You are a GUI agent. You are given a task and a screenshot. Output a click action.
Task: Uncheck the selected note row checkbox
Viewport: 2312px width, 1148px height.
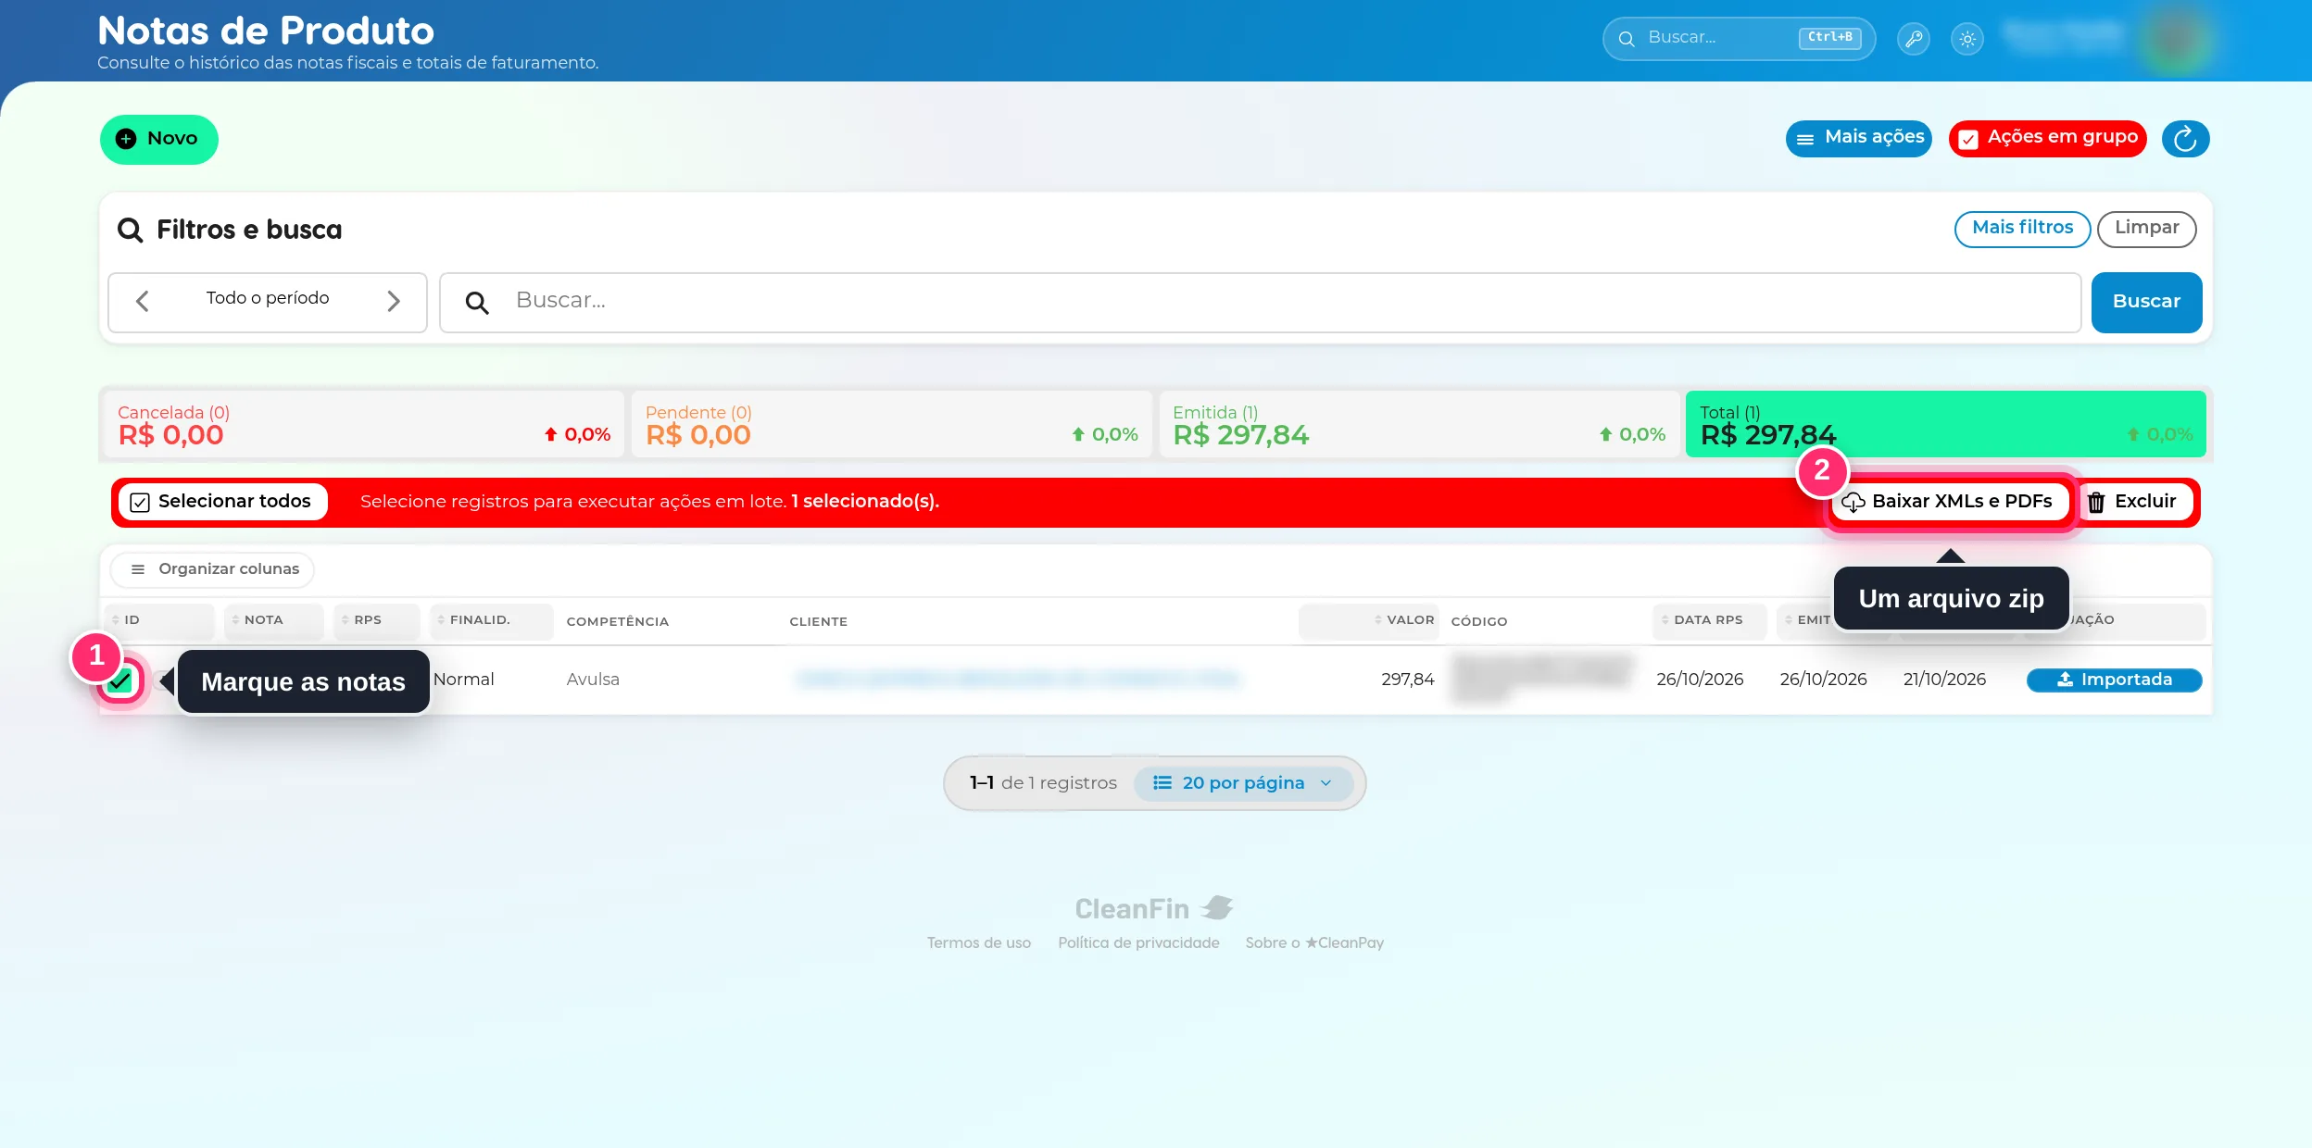pos(120,680)
